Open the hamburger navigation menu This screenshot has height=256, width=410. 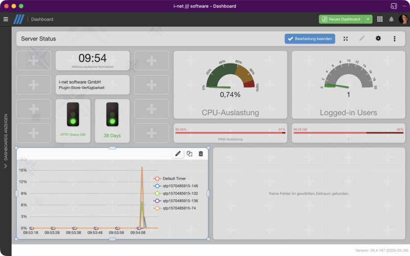tap(6, 19)
